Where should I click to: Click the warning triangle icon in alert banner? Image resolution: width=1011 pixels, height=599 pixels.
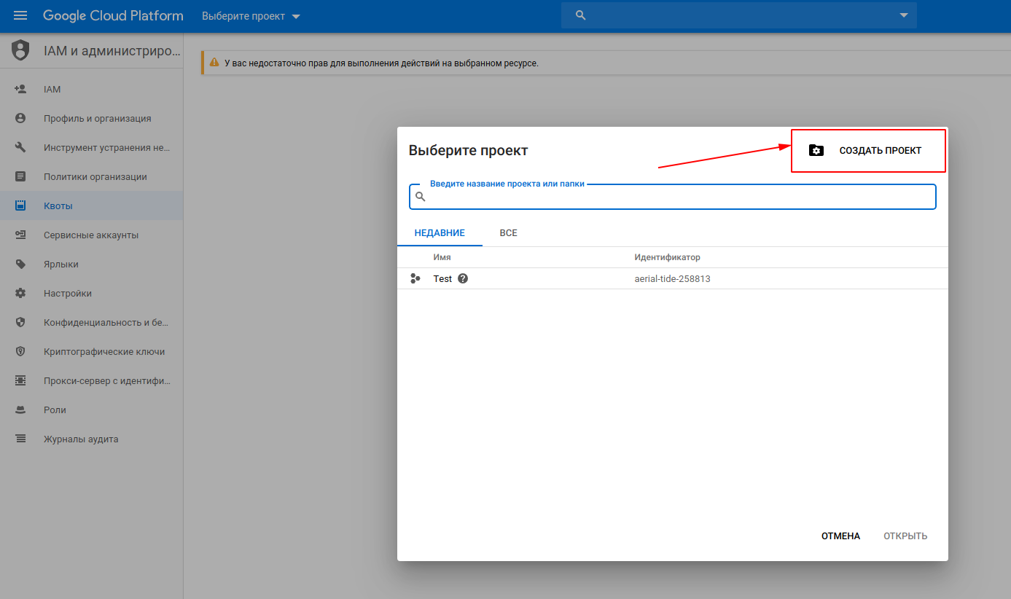coord(214,63)
